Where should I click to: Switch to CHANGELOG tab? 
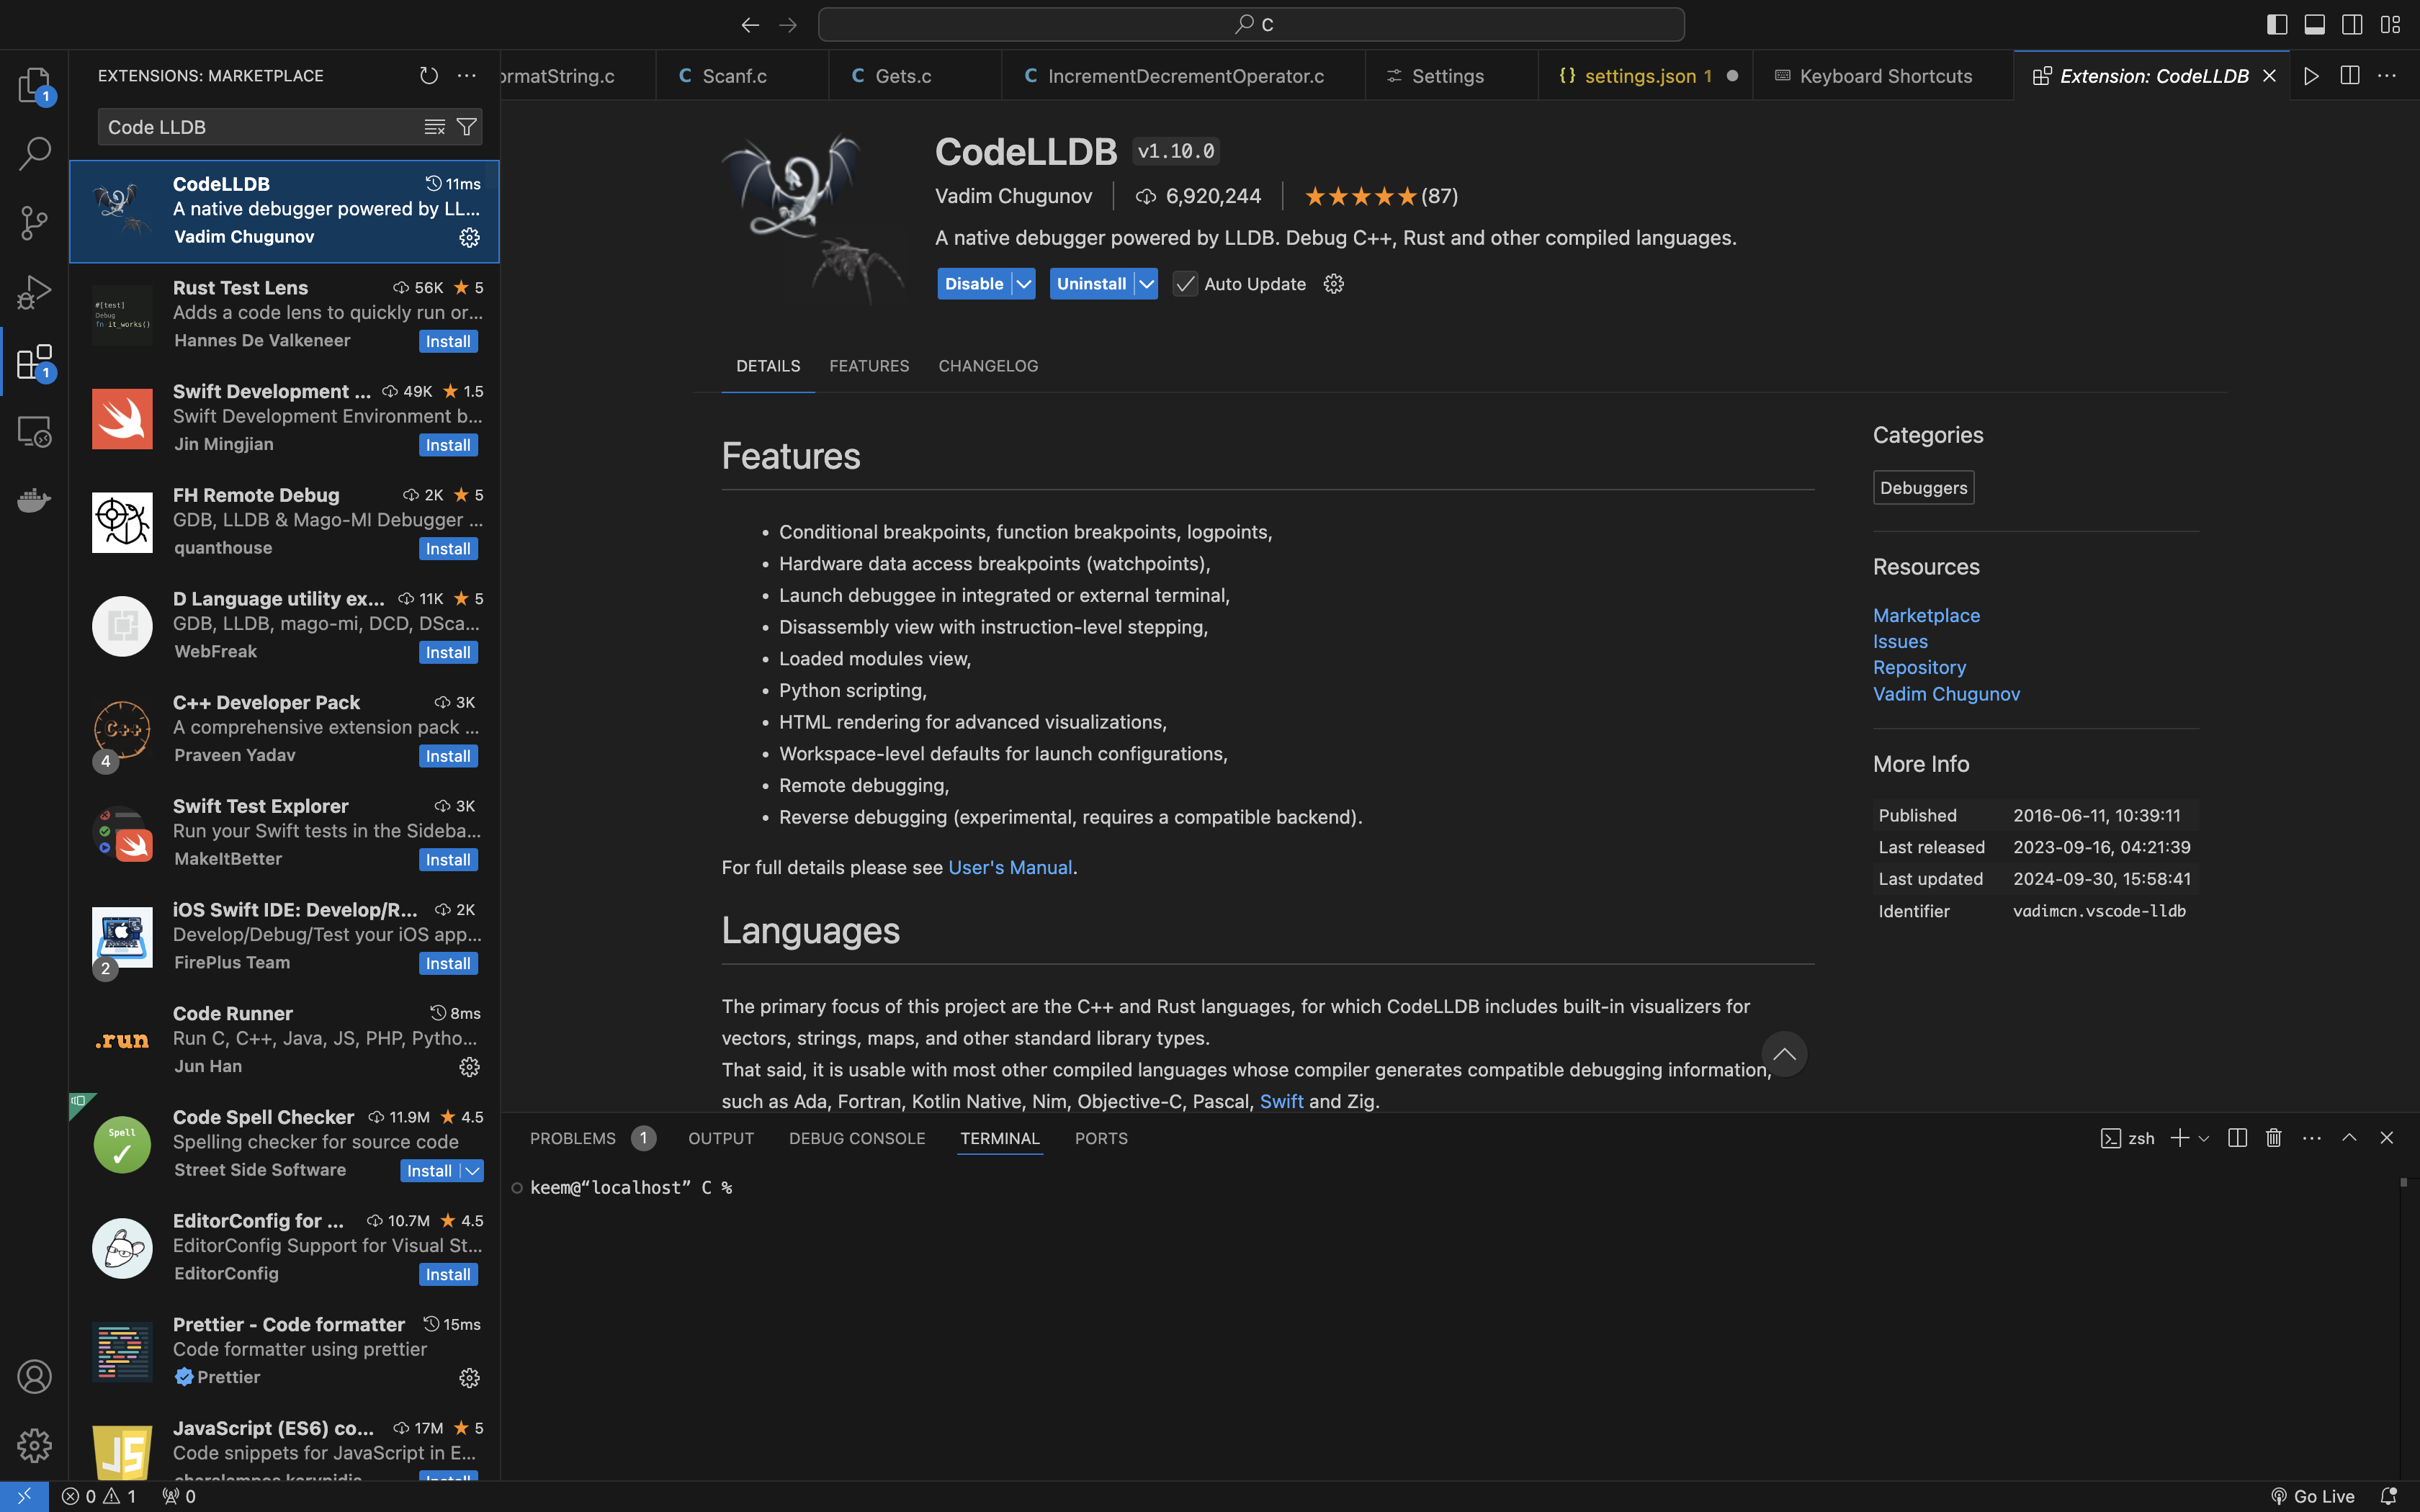pos(988,366)
